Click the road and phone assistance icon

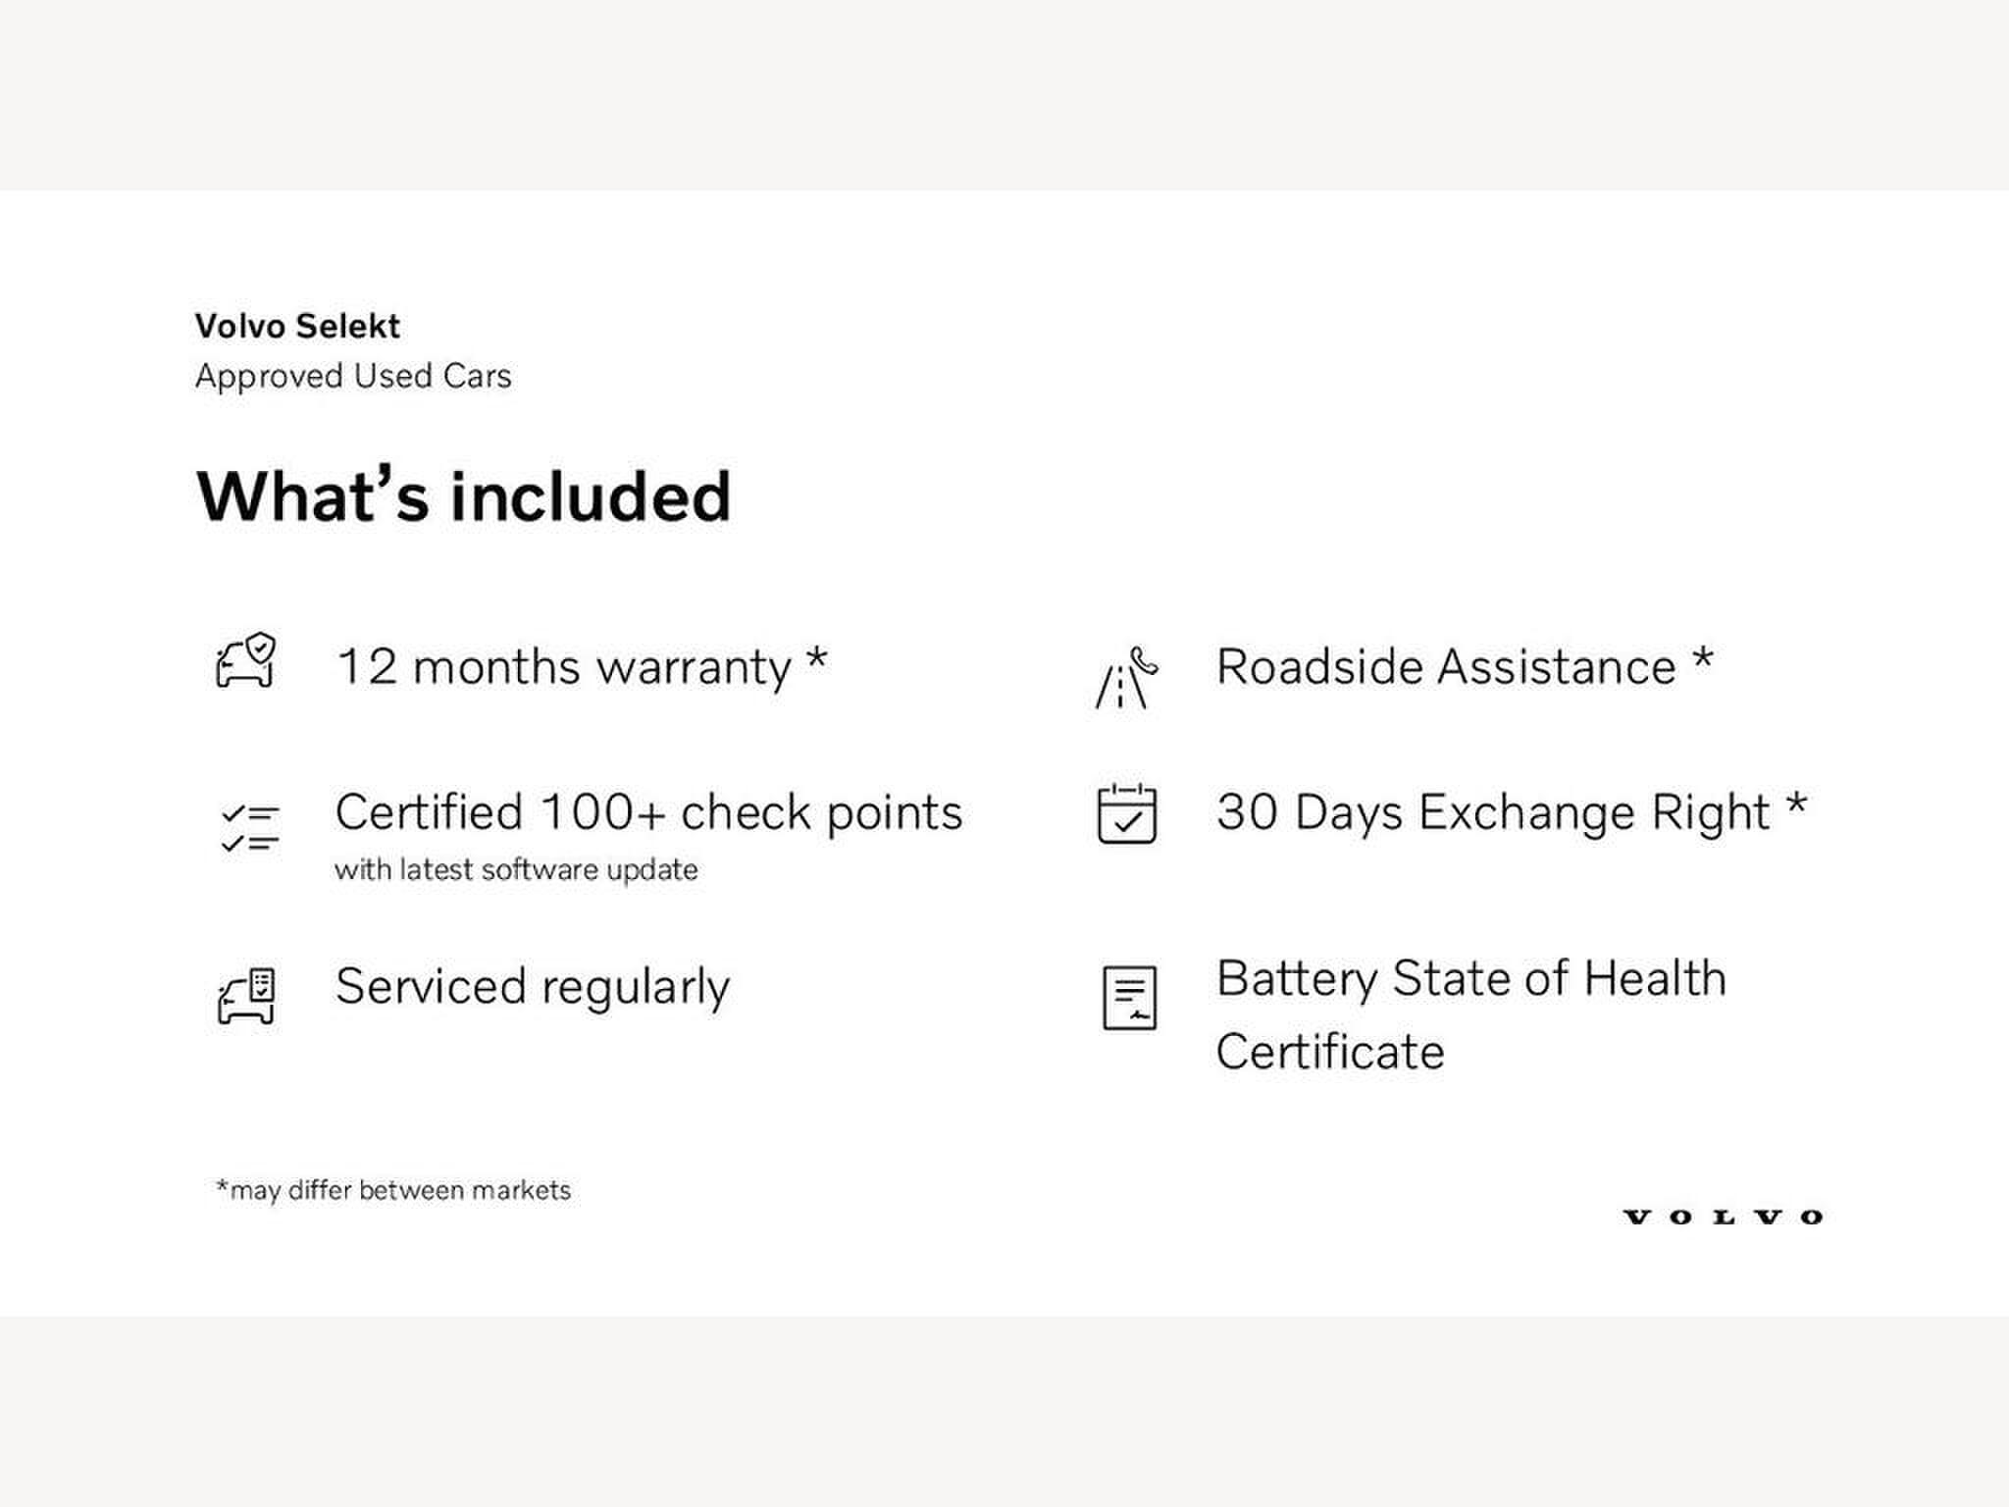point(1126,677)
